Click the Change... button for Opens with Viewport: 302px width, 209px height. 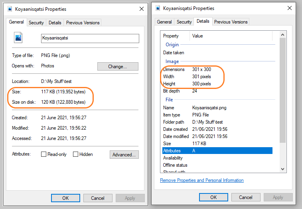coord(118,67)
